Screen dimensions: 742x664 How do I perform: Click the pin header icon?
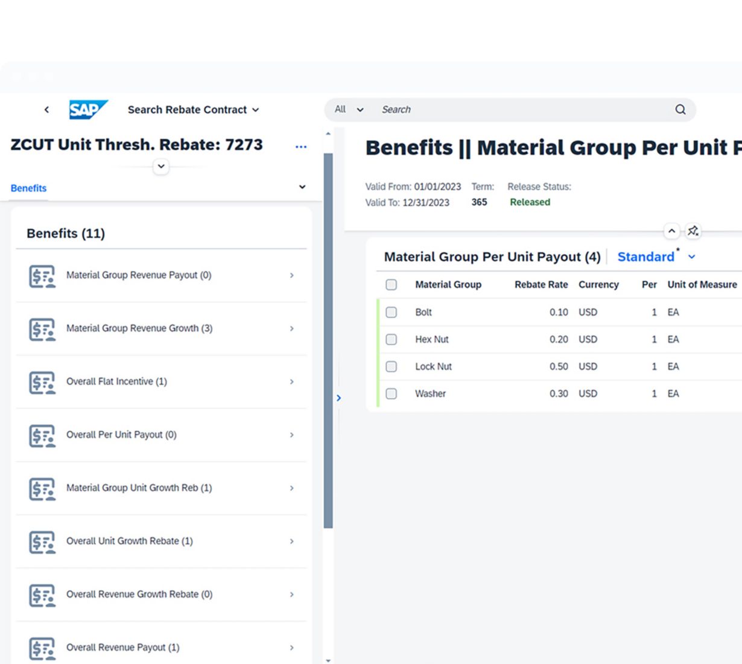pyautogui.click(x=693, y=231)
